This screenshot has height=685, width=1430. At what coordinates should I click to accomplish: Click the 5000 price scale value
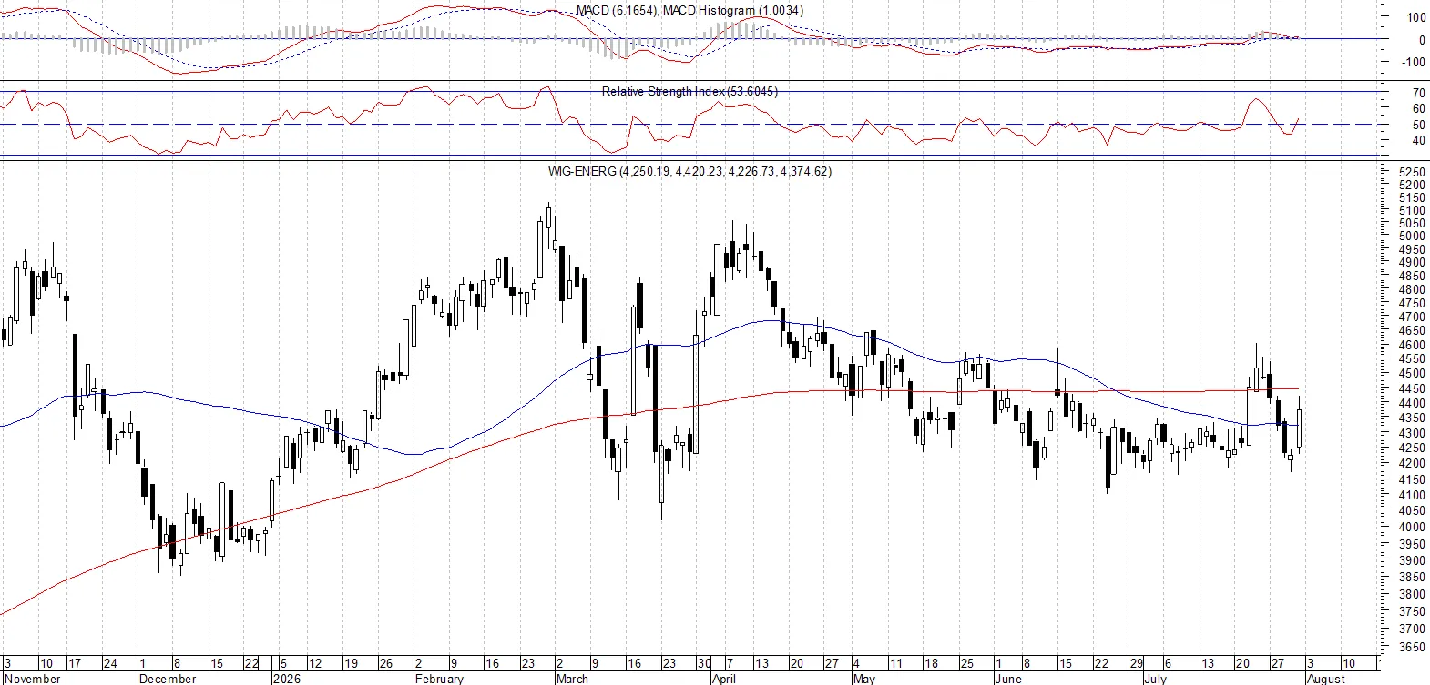pos(1413,237)
